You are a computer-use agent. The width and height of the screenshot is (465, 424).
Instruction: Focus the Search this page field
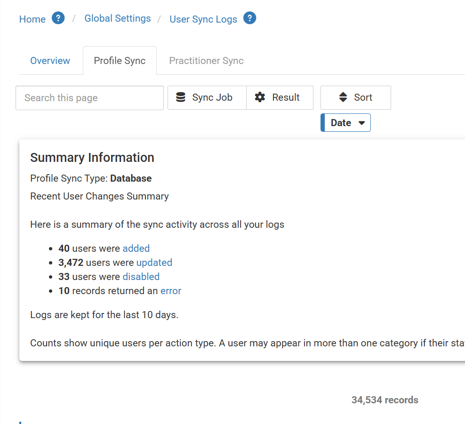pyautogui.click(x=89, y=98)
